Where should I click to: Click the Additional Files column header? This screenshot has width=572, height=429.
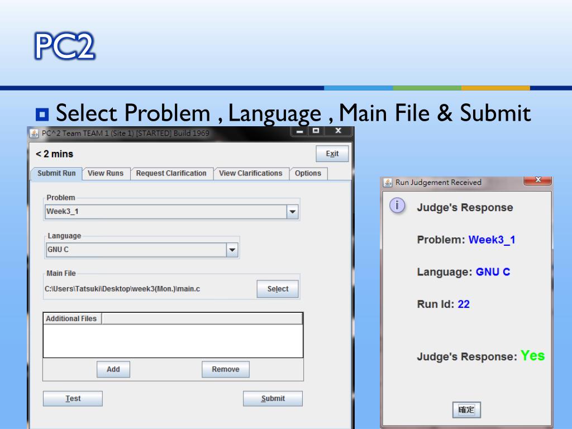72,318
